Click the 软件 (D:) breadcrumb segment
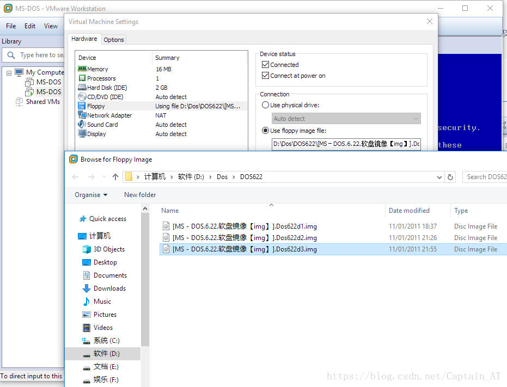The width and height of the screenshot is (507, 387). pos(191,177)
